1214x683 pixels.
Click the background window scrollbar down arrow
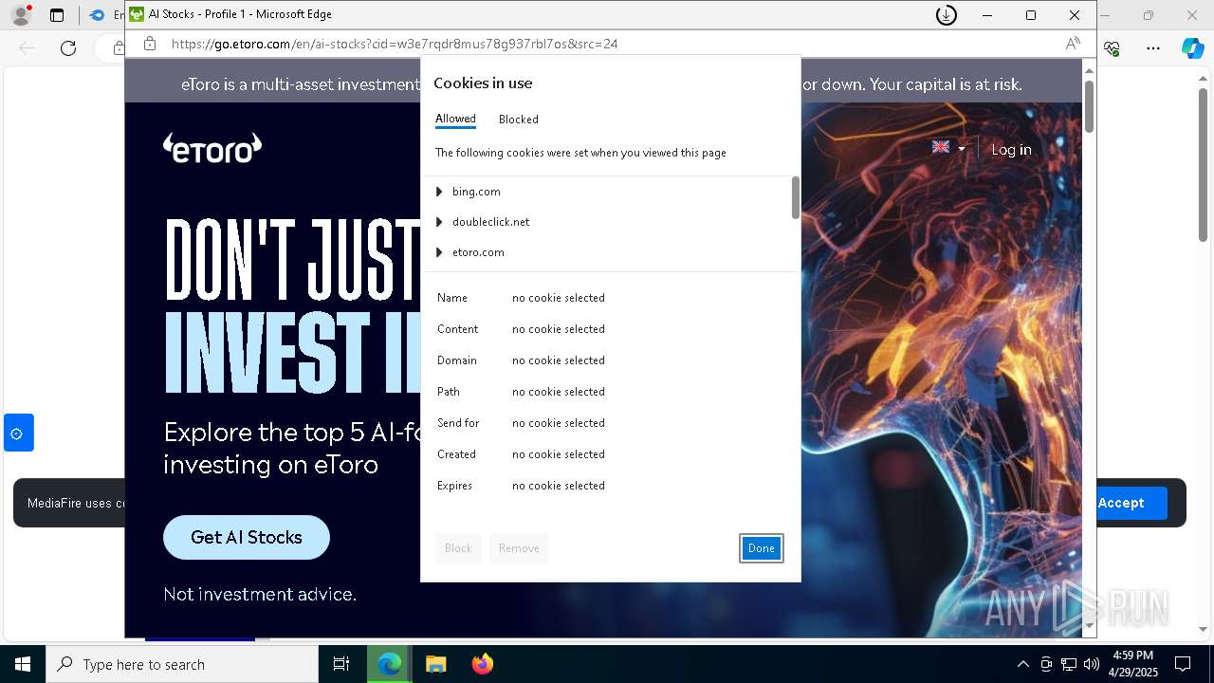(1204, 628)
